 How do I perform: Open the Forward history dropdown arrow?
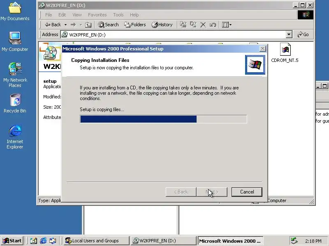[81, 25]
